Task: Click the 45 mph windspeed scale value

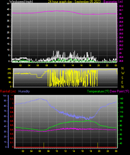Action: (8, 9)
